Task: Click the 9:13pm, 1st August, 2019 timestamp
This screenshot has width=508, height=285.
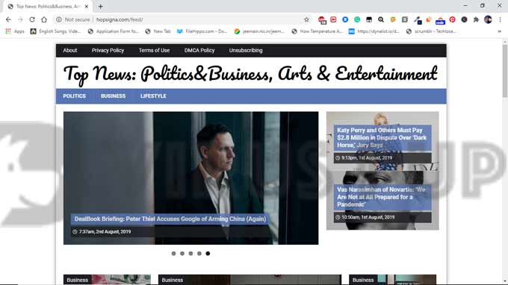Action: point(367,158)
